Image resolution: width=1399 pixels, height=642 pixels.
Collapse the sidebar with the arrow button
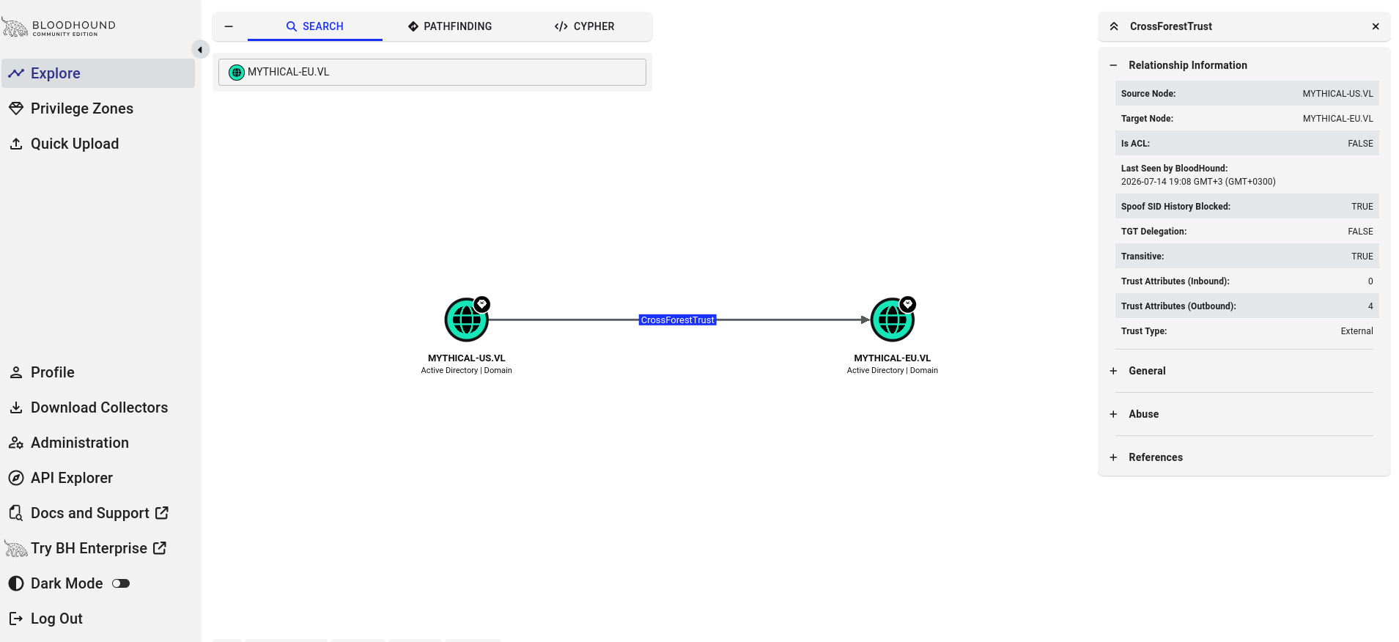click(x=200, y=50)
